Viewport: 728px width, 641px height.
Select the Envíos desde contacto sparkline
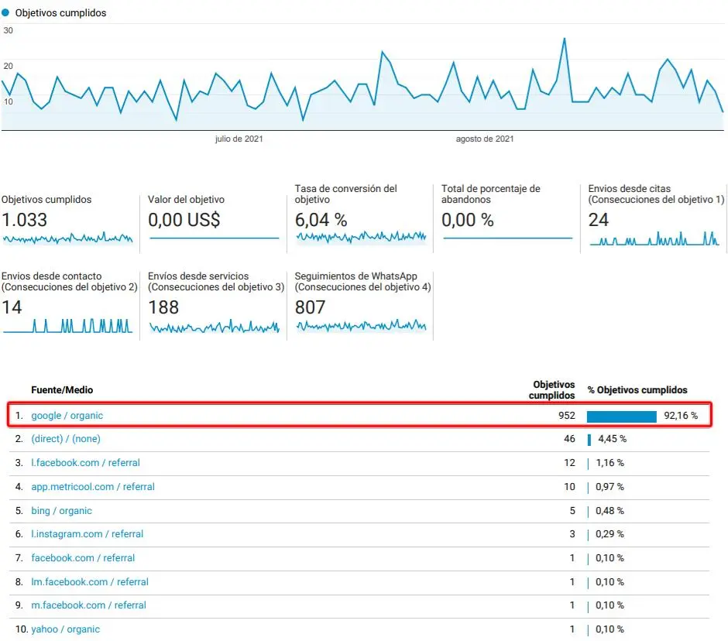pos(67,325)
